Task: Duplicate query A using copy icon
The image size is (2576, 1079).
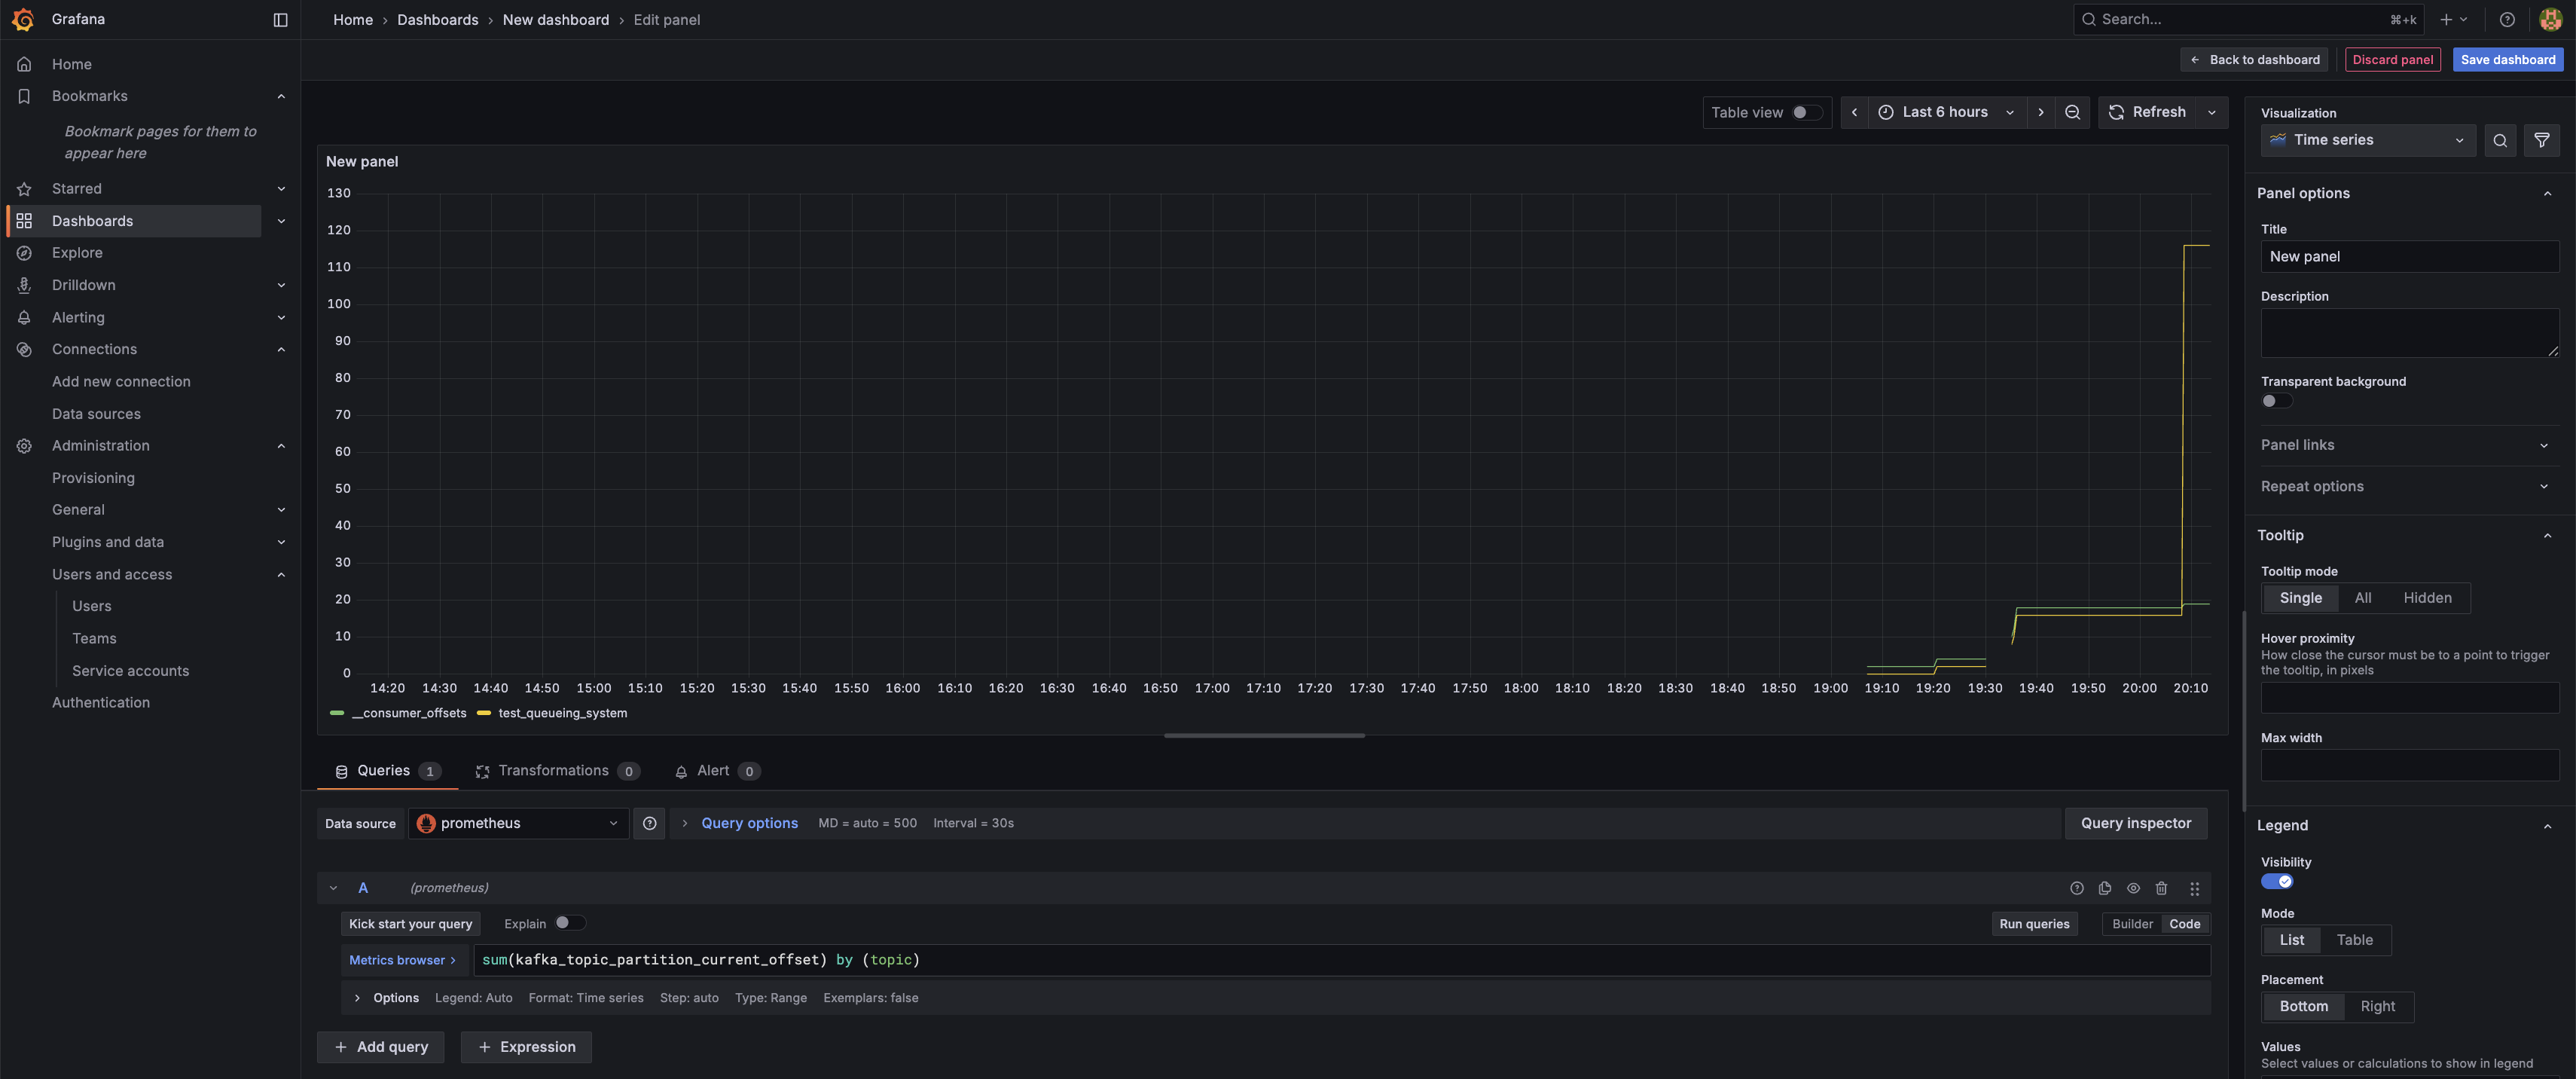Action: point(2105,888)
